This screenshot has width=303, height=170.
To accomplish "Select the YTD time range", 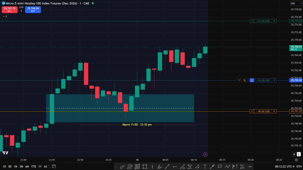I will click(34, 166).
